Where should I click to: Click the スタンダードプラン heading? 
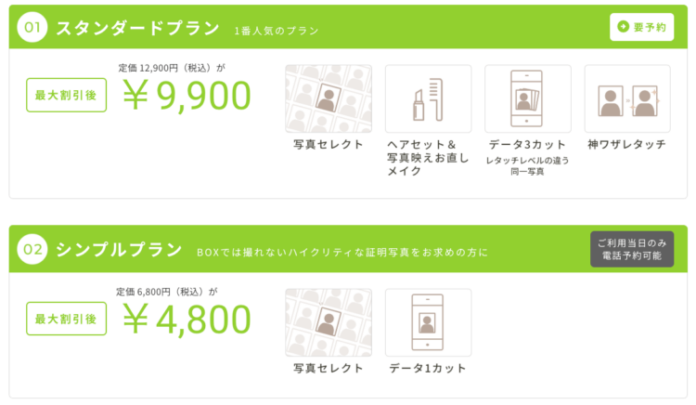click(x=137, y=28)
